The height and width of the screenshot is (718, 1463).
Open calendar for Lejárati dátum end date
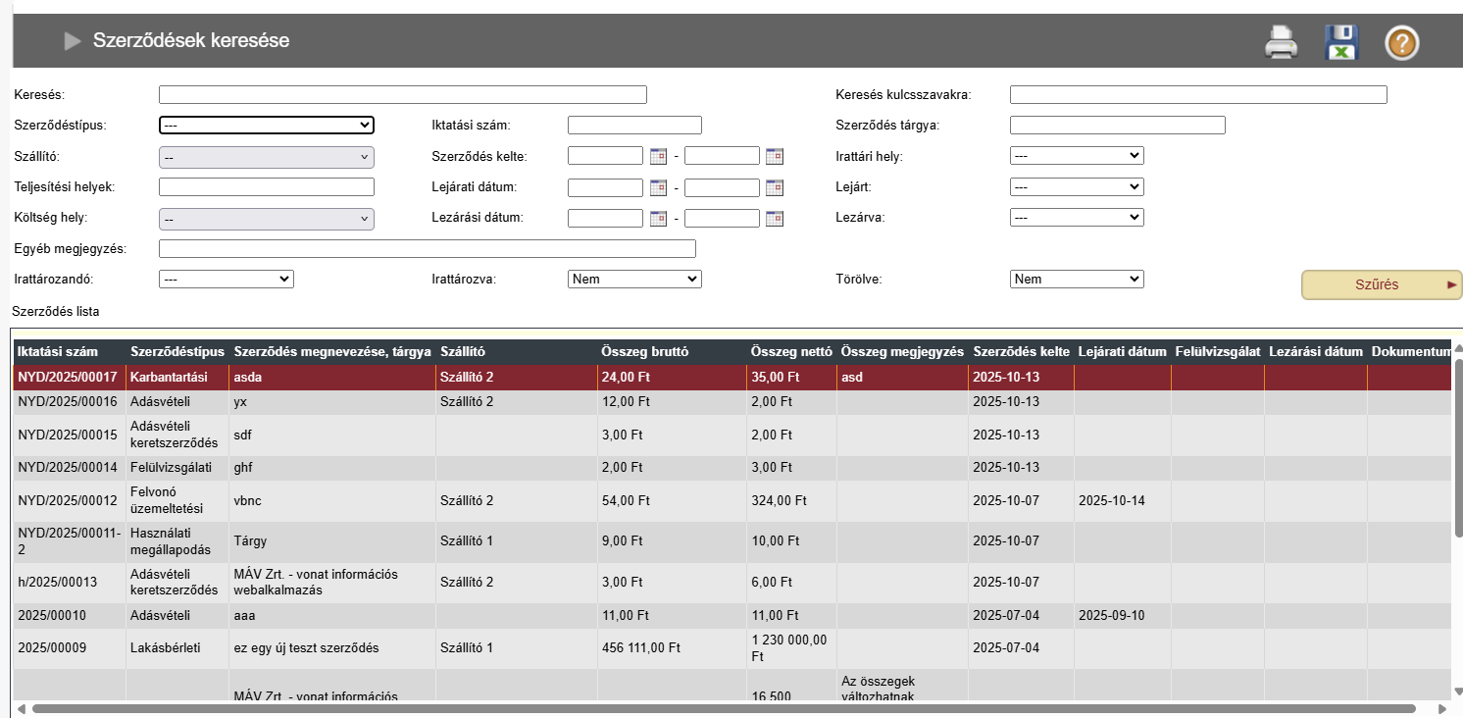click(775, 187)
